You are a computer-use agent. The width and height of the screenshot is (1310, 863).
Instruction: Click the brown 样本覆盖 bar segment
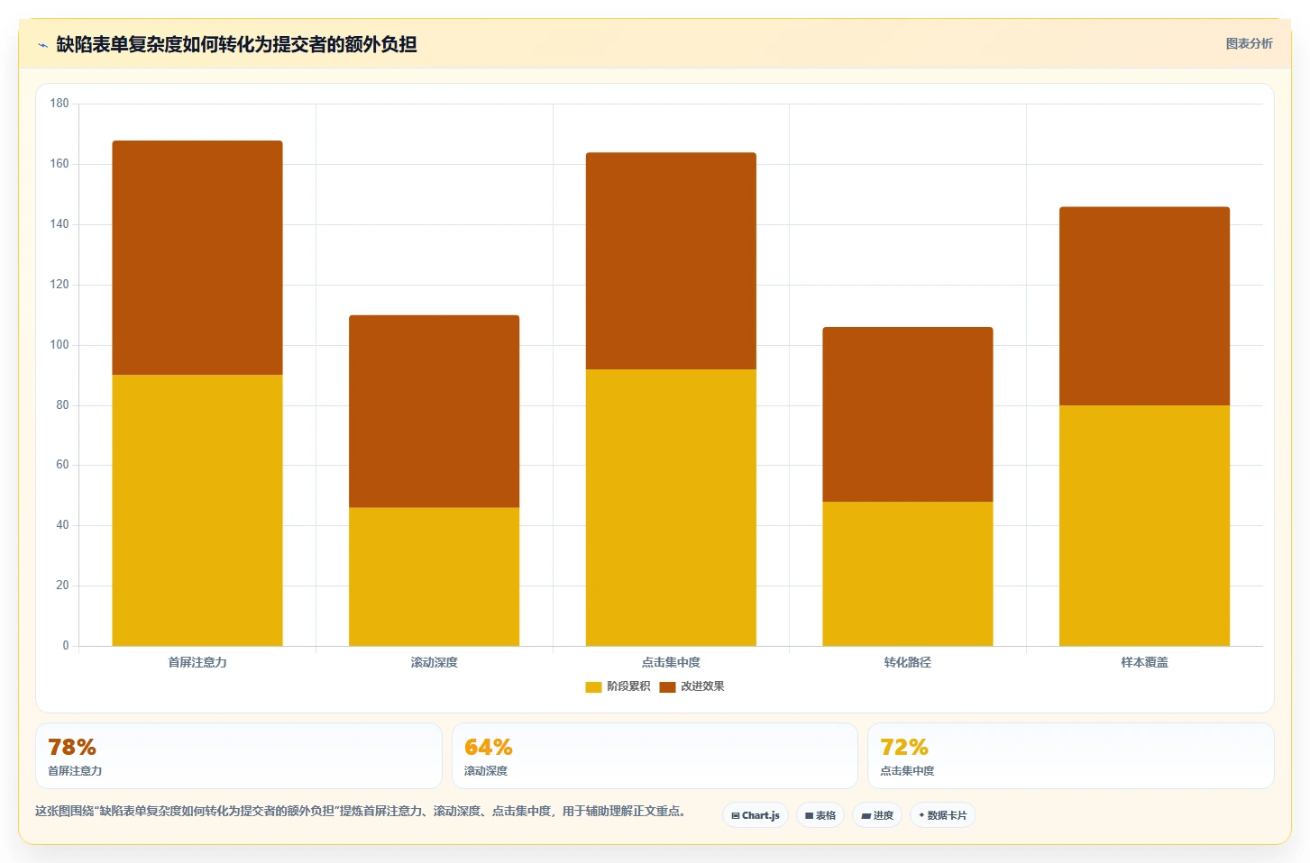coord(1144,306)
